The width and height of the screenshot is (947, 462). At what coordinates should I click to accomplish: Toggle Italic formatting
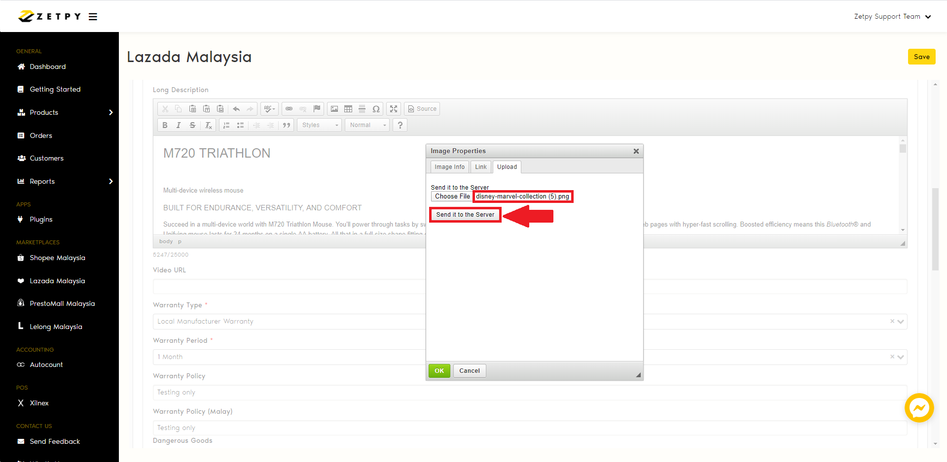pos(179,125)
